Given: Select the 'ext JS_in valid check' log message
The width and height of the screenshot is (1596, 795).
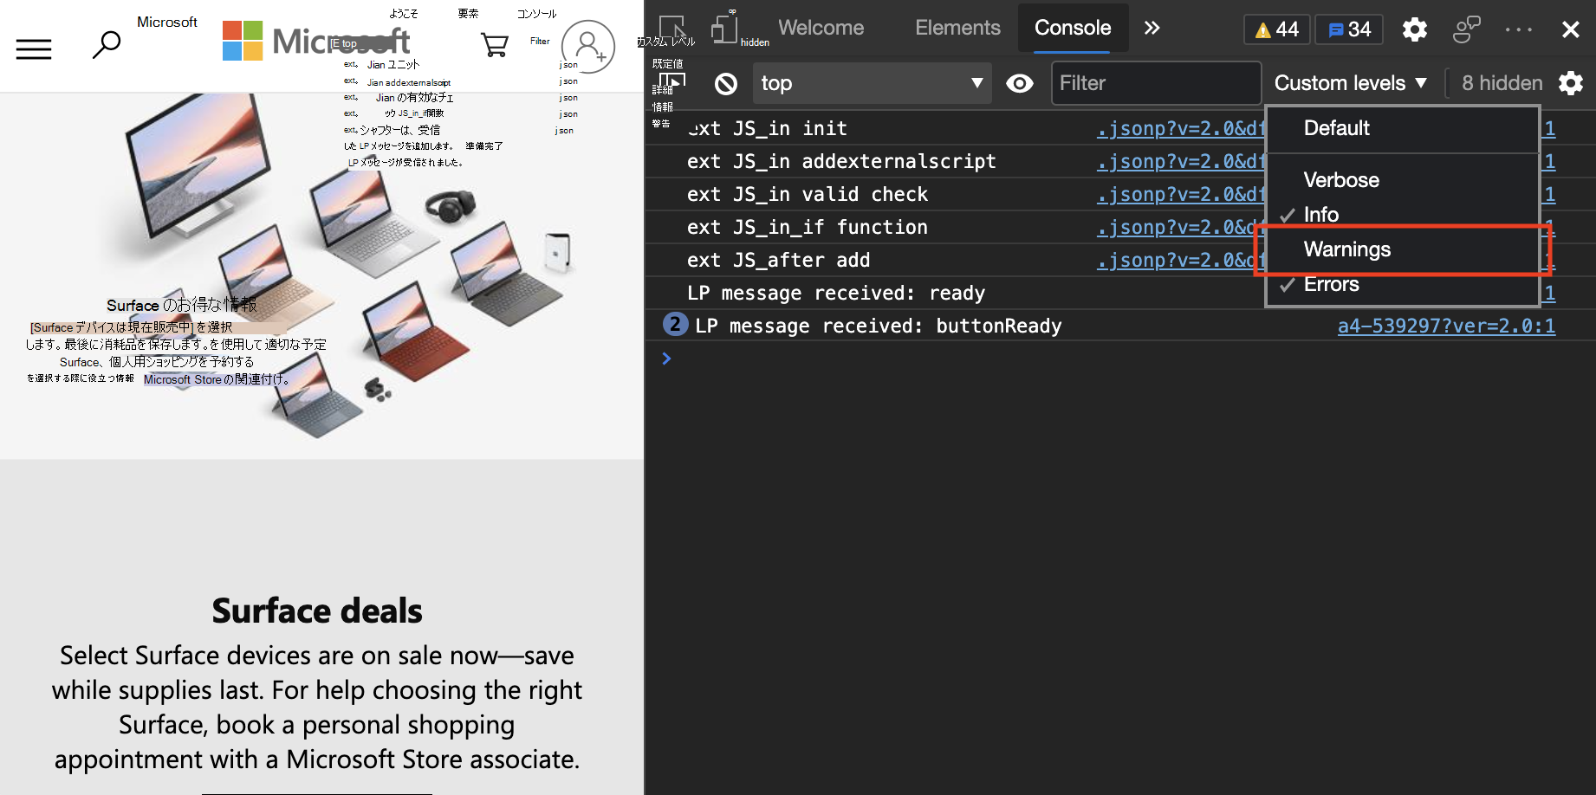Looking at the screenshot, I should click(x=808, y=194).
